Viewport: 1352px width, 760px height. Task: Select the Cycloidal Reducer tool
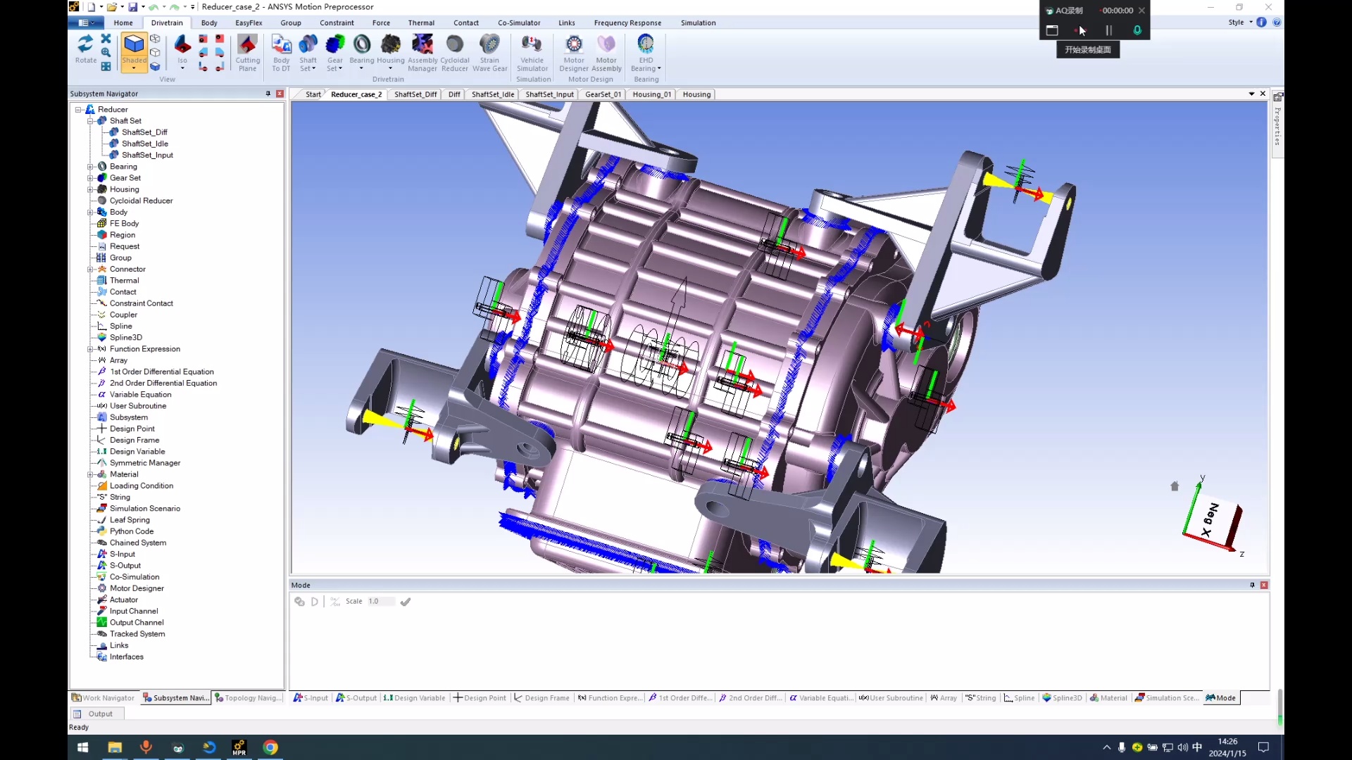(x=454, y=53)
